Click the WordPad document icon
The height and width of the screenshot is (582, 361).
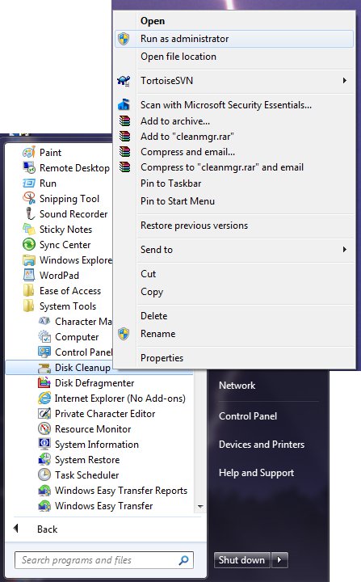point(28,275)
